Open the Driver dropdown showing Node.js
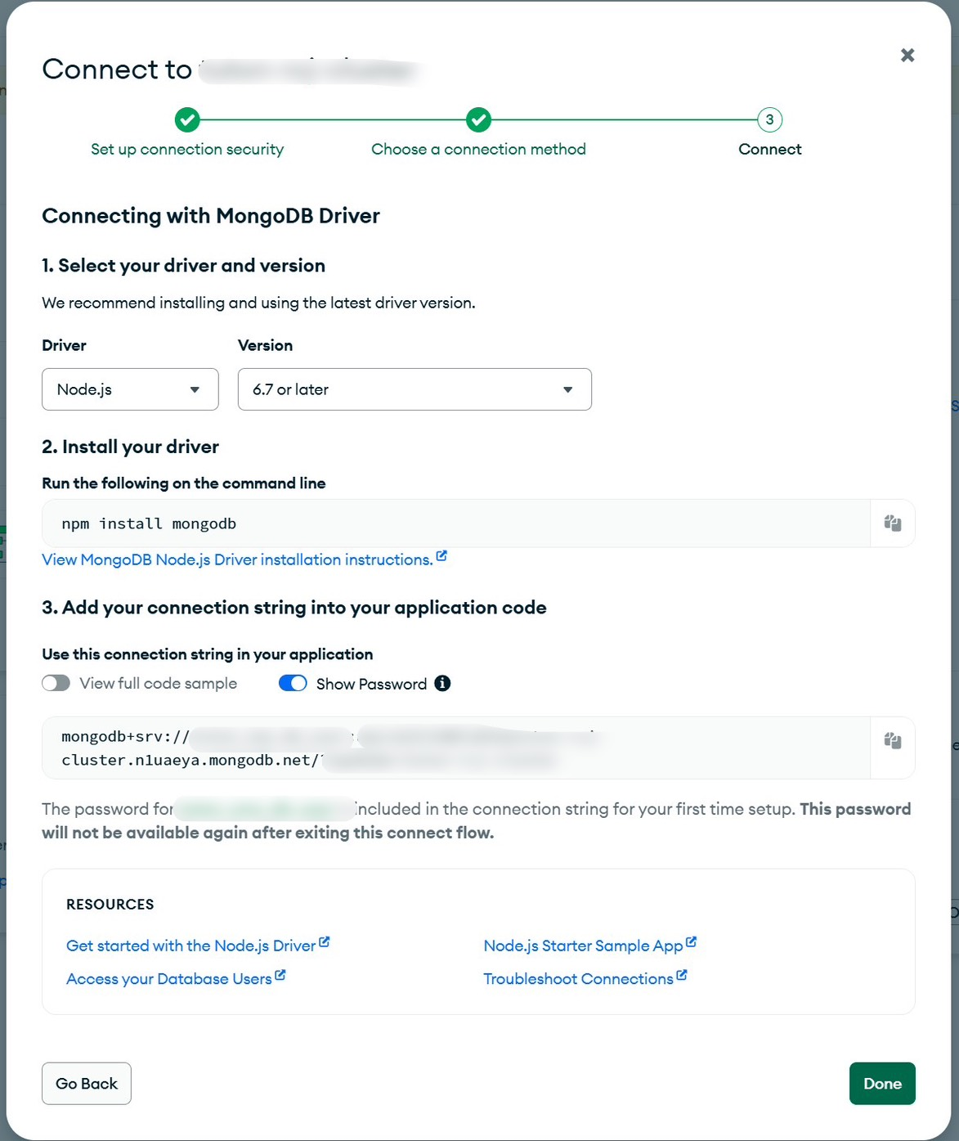This screenshot has width=959, height=1141. click(x=130, y=389)
